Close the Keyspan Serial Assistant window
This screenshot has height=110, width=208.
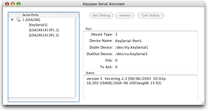[x=7, y=4]
